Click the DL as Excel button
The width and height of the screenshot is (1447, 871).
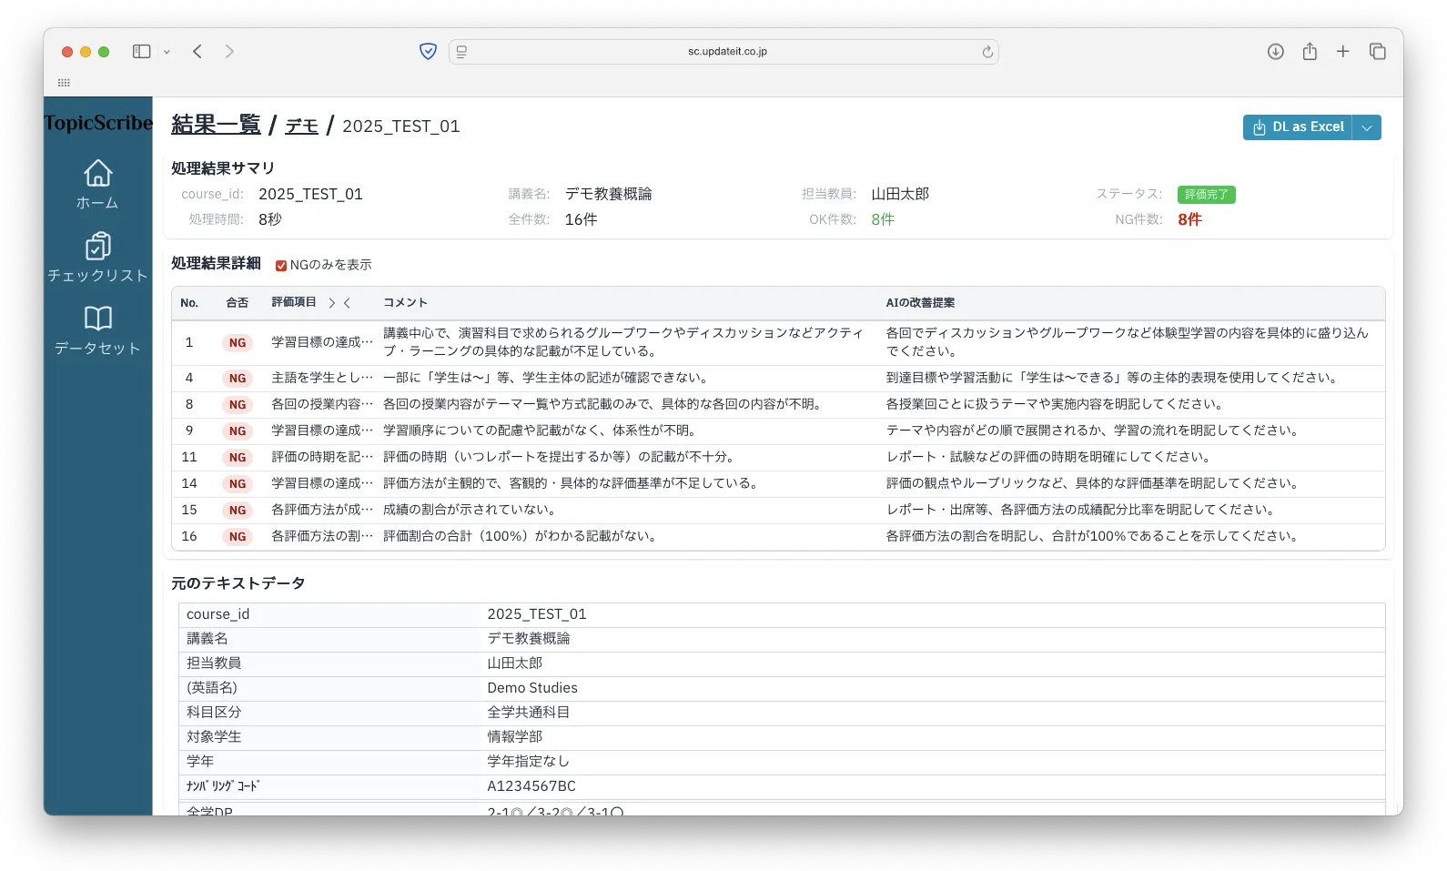pyautogui.click(x=1298, y=127)
